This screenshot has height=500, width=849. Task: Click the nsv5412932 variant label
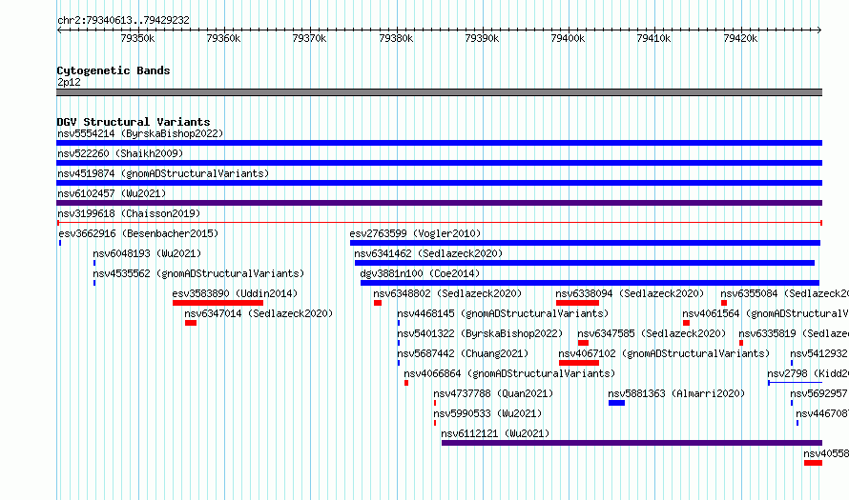tap(819, 353)
